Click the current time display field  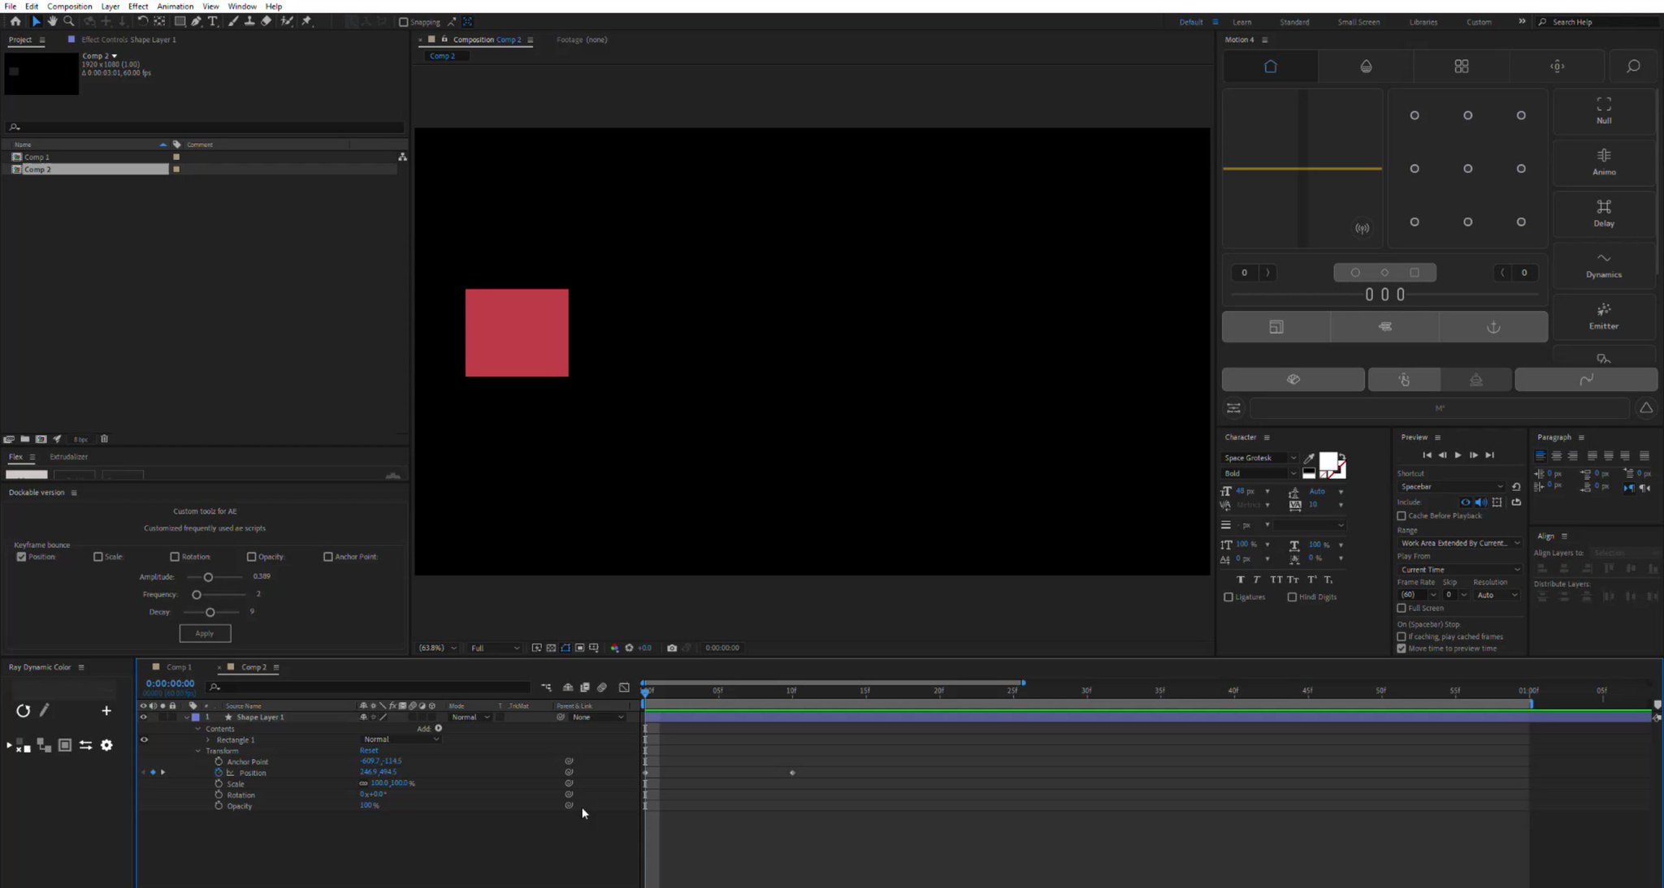169,683
